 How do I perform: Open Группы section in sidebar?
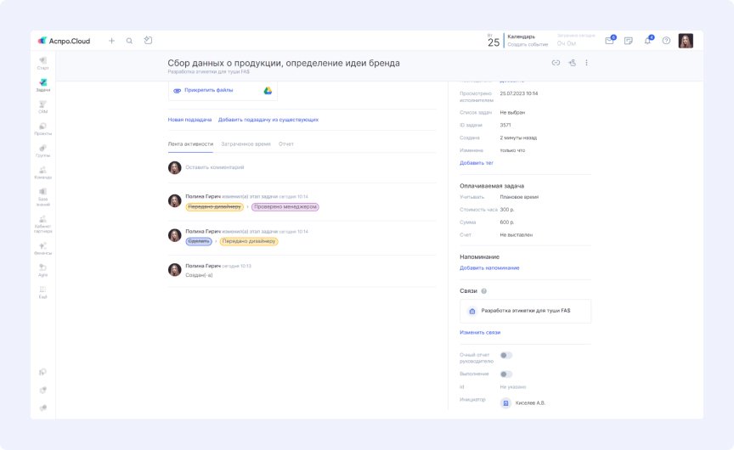[42, 150]
